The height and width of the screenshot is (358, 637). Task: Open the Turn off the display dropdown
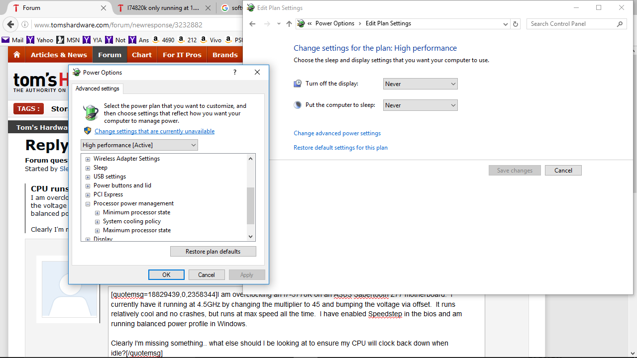(421, 84)
